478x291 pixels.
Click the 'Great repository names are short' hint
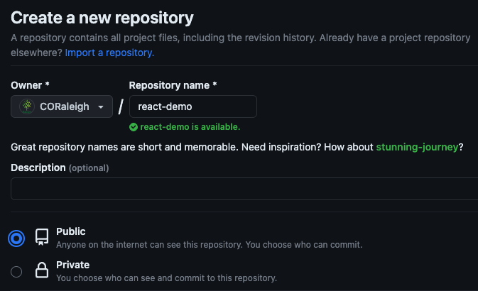(237, 147)
